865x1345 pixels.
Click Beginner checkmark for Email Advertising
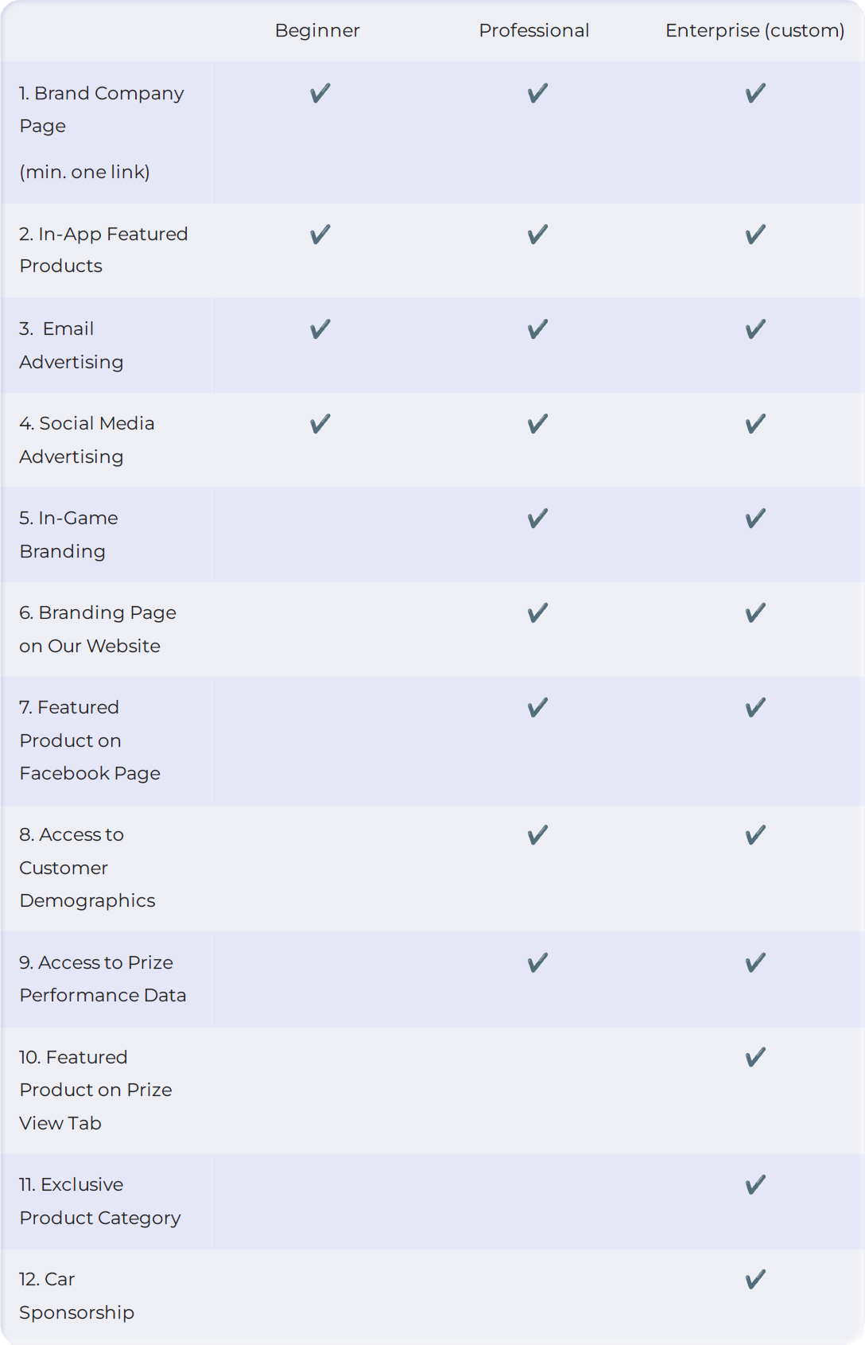[x=320, y=329]
